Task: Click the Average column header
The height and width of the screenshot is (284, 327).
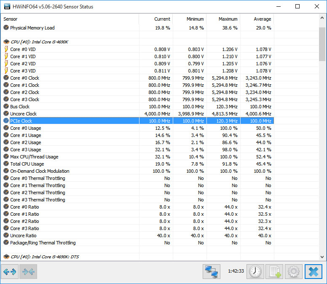Action: 257,19
